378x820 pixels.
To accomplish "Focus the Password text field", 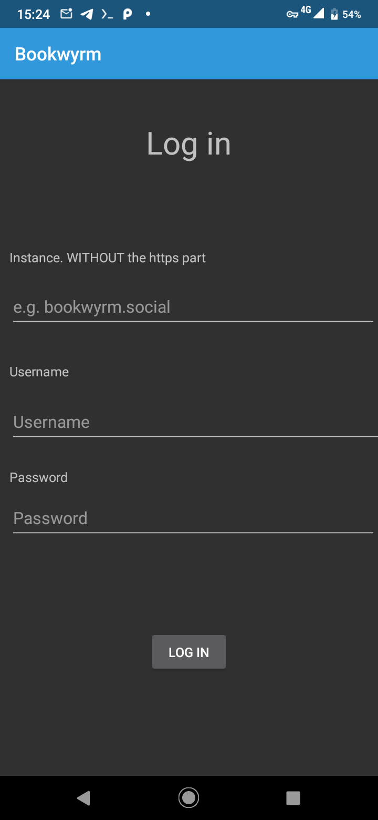I will pyautogui.click(x=193, y=518).
